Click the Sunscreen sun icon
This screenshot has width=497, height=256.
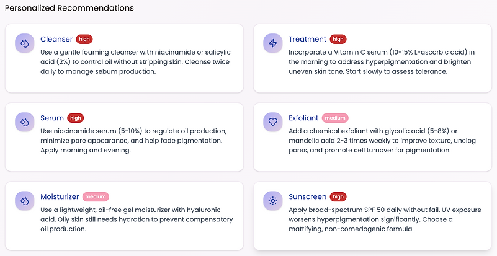tap(272, 201)
